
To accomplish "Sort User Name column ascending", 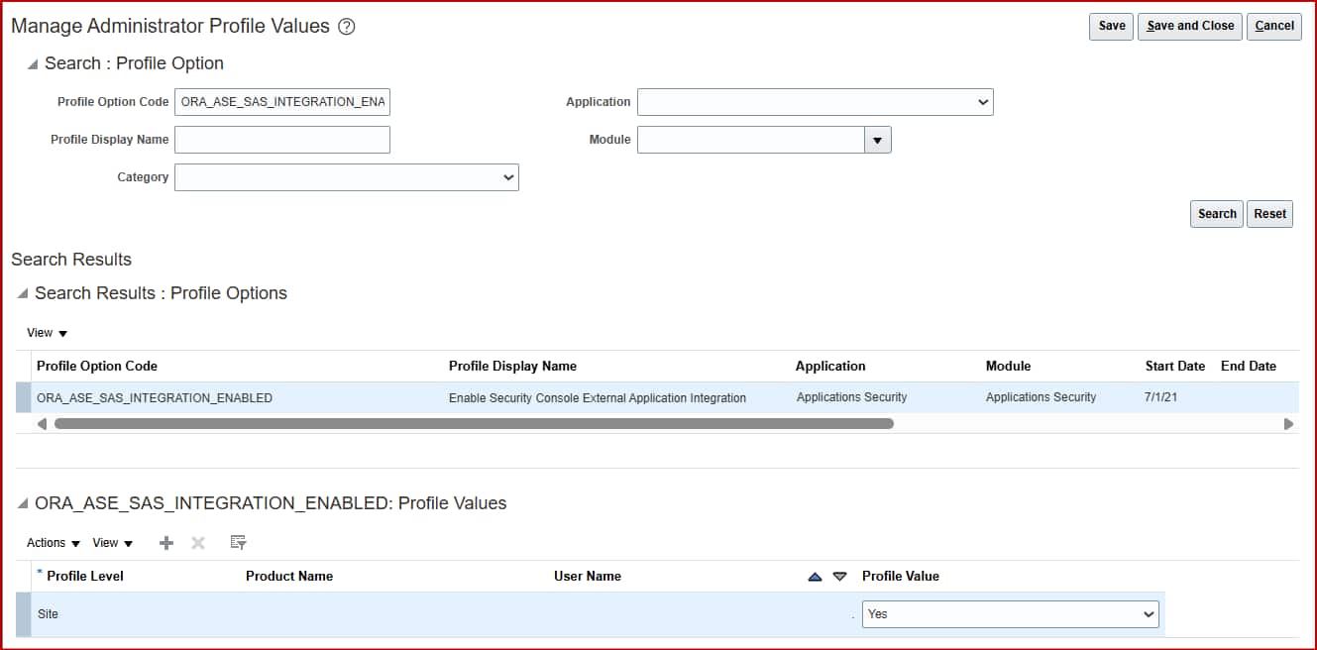I will tap(813, 576).
